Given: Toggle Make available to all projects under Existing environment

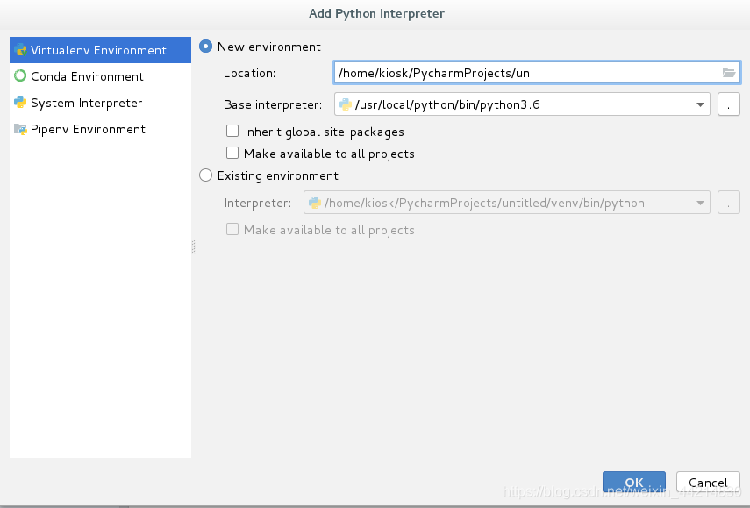Looking at the screenshot, I should [232, 230].
